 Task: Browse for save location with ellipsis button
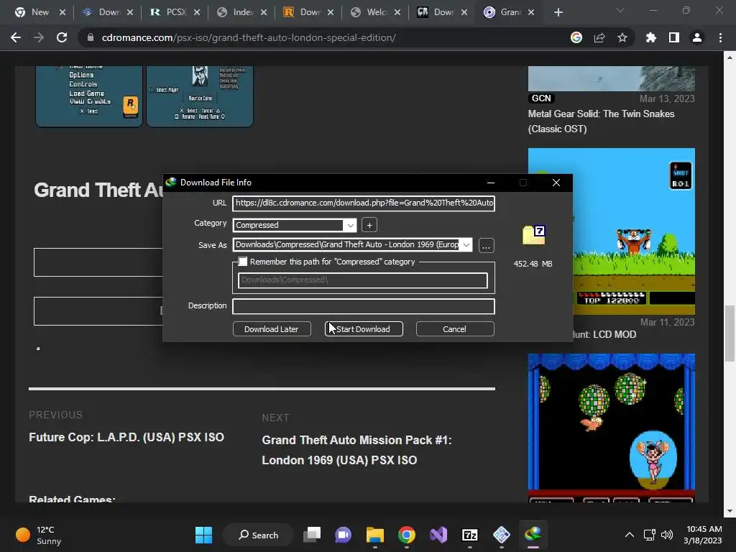click(487, 246)
